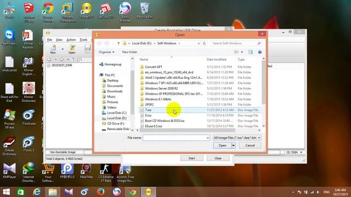Viewport: 351px width, 197px height.
Task: Click New toolbar icon in PowerISO window
Action: pyautogui.click(x=53, y=49)
